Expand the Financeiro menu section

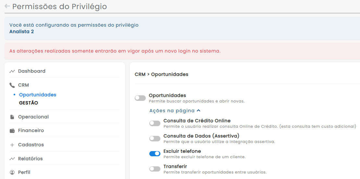click(31, 130)
